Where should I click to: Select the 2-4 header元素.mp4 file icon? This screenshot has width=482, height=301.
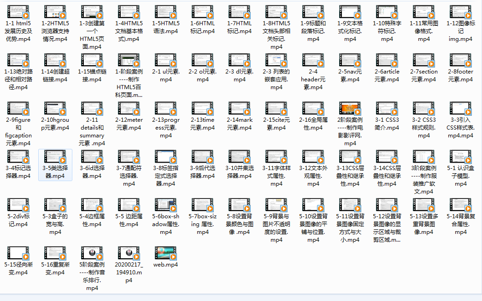(313, 60)
